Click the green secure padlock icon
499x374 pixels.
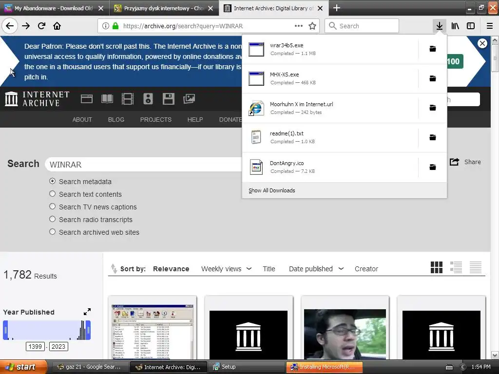tap(115, 26)
